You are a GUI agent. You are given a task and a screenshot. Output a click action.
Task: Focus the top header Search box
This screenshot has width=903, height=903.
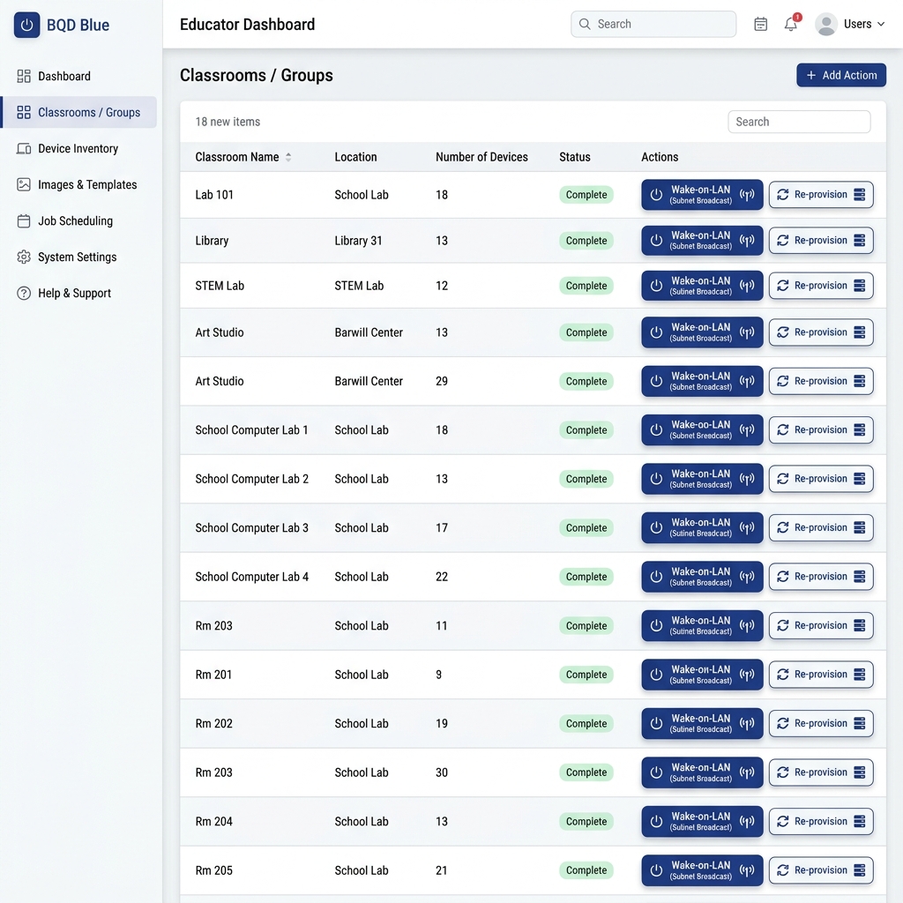653,24
